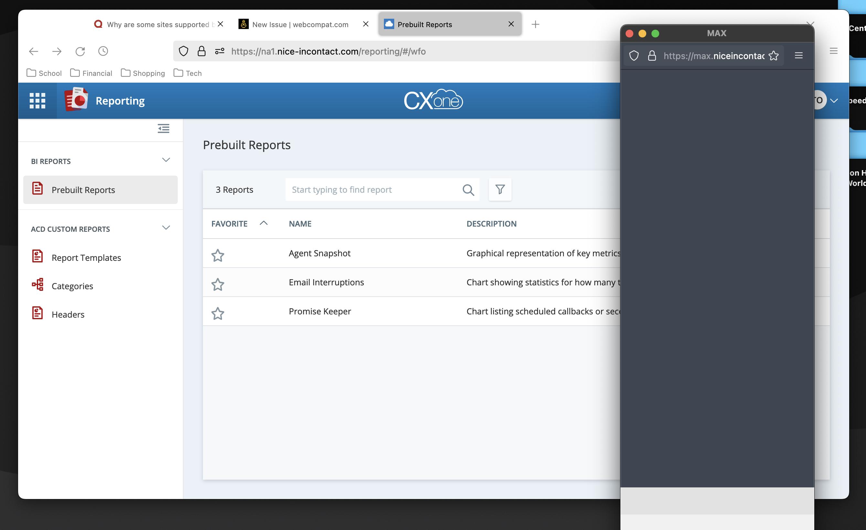Open Headers in sidebar
The width and height of the screenshot is (866, 530).
tap(68, 314)
